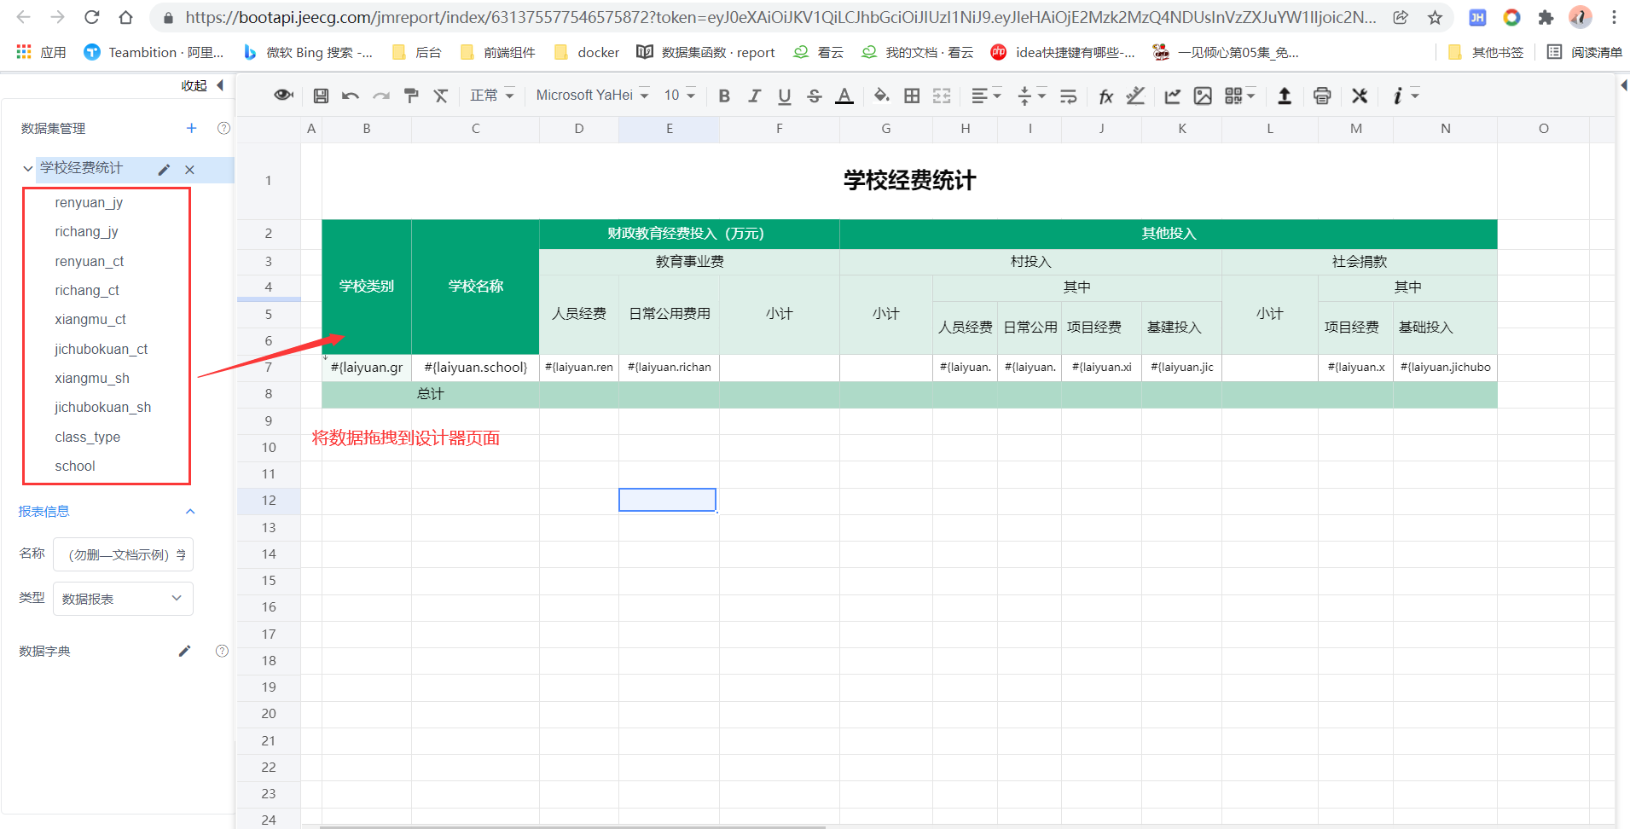Open the cell format dropdown showing 正常
1630x829 pixels.
[492, 96]
